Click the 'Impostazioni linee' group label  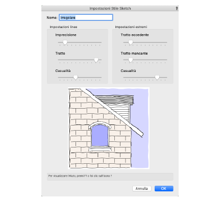click(63, 27)
